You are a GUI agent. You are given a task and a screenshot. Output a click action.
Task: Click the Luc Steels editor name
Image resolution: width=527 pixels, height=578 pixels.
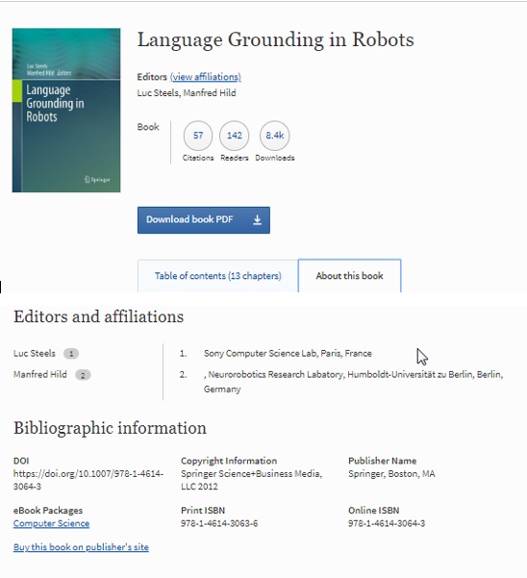(x=158, y=93)
